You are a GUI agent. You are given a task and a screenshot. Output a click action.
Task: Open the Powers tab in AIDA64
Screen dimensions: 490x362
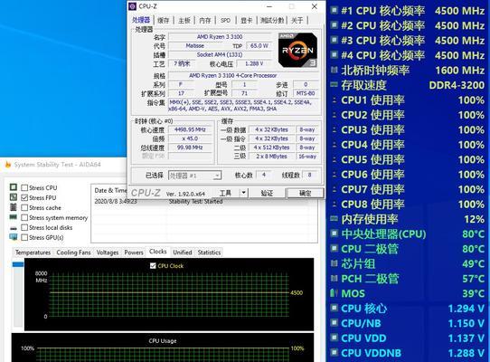[x=134, y=252]
